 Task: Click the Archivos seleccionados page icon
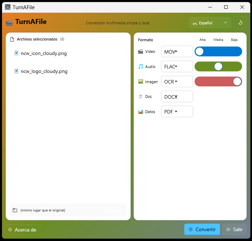(12, 39)
